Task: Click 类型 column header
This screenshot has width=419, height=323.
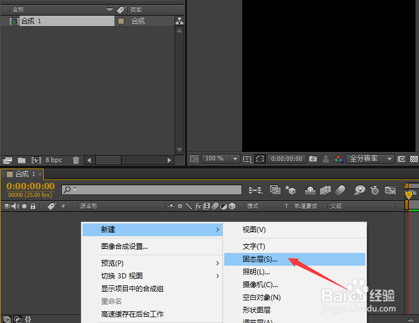Action: point(136,10)
